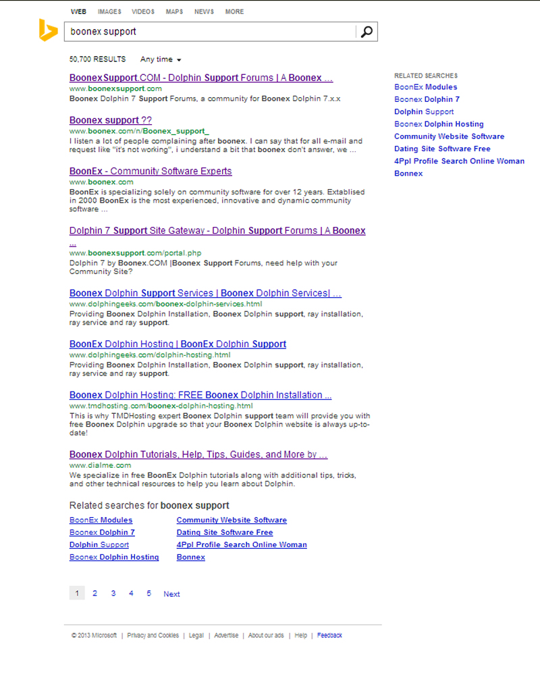
Task: Open BoonEx Dolphin Hosting result link
Action: [178, 344]
